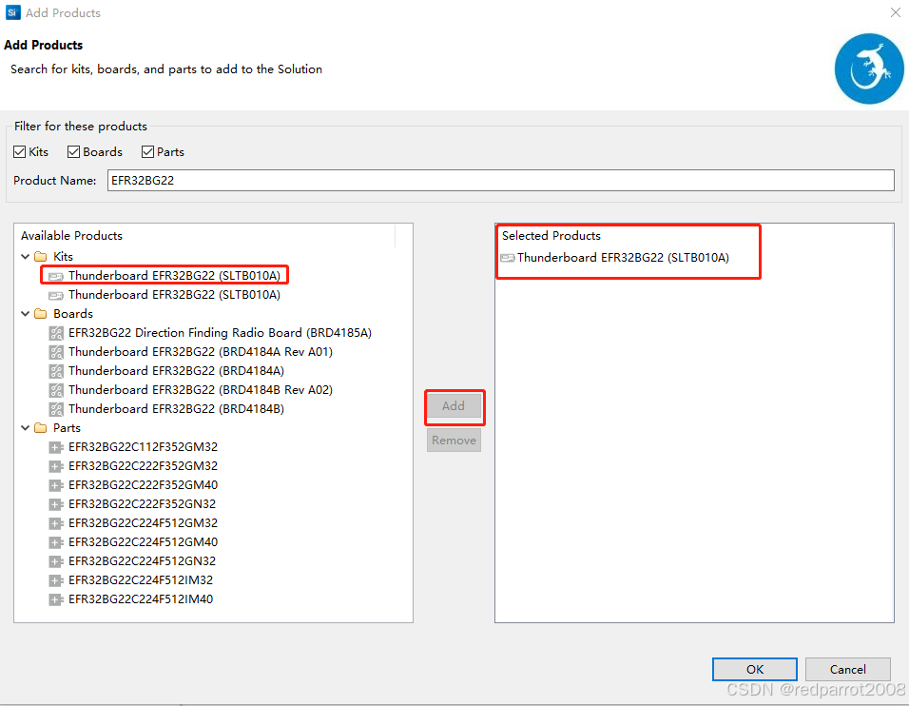Toggle the Kits filter checkbox
This screenshot has height=706, width=909.
pyautogui.click(x=20, y=152)
